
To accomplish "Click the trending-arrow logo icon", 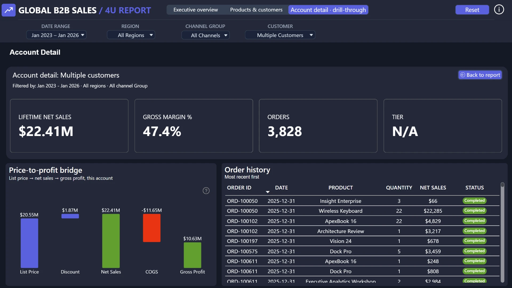I will (x=9, y=10).
